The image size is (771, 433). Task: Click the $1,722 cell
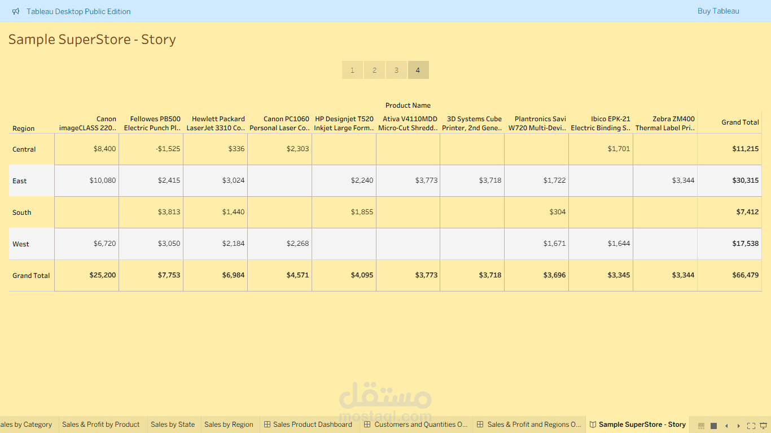pyautogui.click(x=537, y=180)
